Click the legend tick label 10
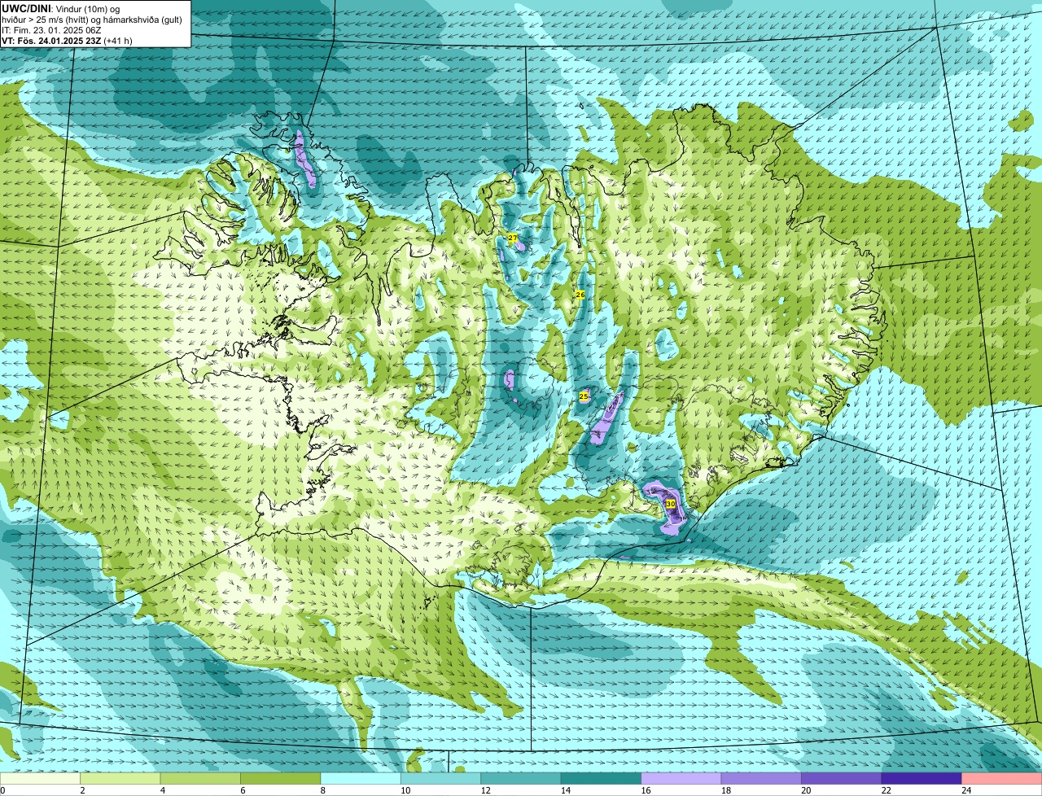The image size is (1042, 796). point(405,789)
